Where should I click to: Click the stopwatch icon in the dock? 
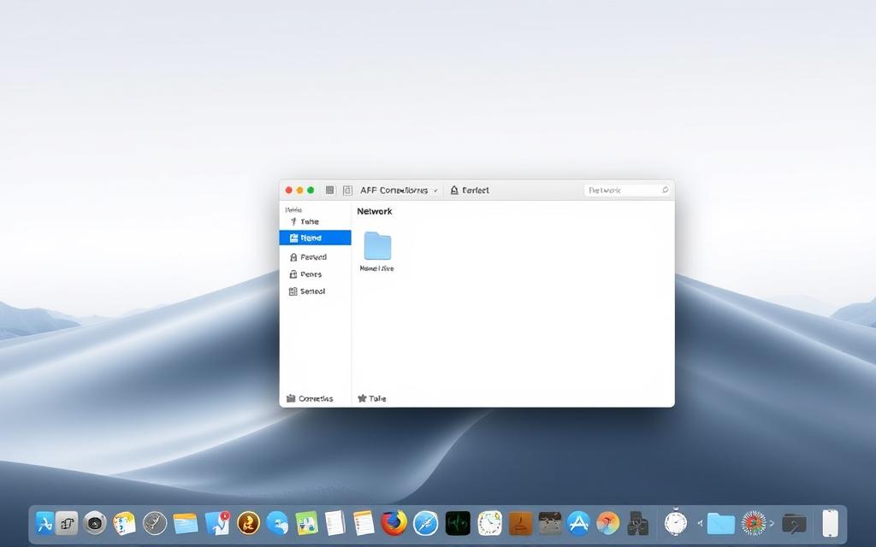point(676,522)
